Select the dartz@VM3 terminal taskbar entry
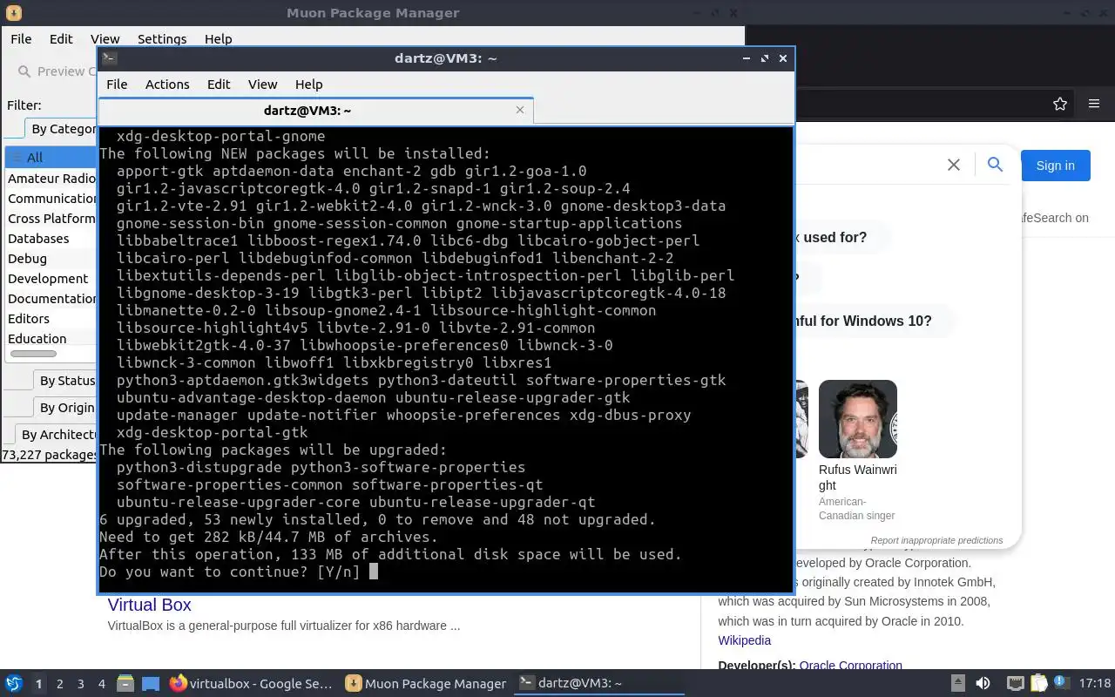The height and width of the screenshot is (697, 1115). [598, 684]
